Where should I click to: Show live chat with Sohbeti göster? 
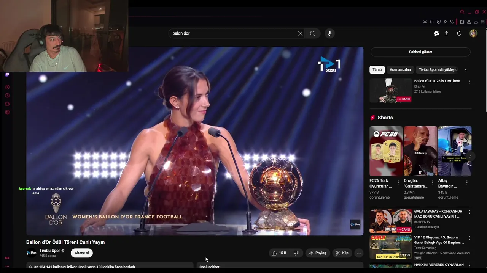[x=420, y=52]
